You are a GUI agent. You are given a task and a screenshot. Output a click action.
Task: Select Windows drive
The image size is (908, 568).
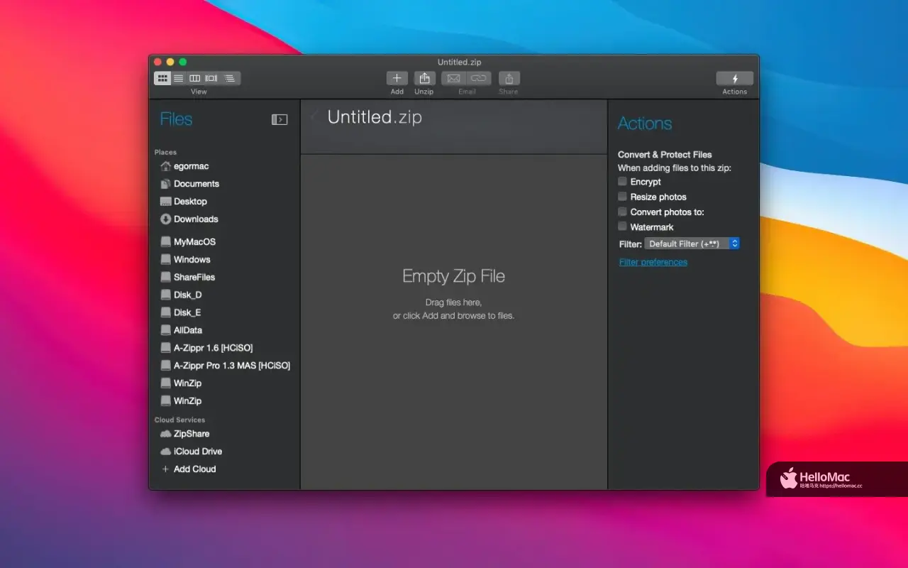click(184, 260)
